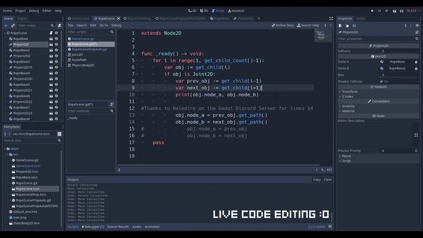Add a new node with plus icon
The width and height of the screenshot is (423, 238).
6,25
